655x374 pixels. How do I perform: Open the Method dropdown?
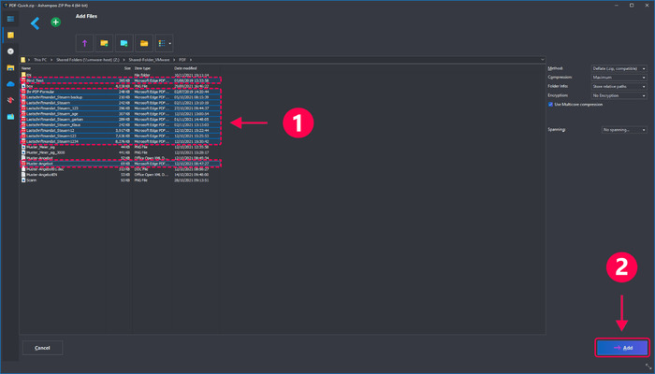(619, 68)
